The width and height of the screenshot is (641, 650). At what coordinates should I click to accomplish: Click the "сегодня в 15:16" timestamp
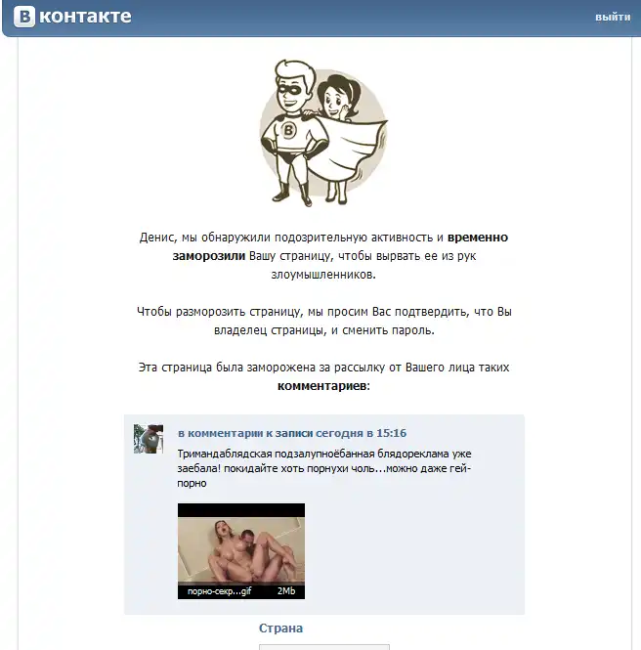(361, 433)
